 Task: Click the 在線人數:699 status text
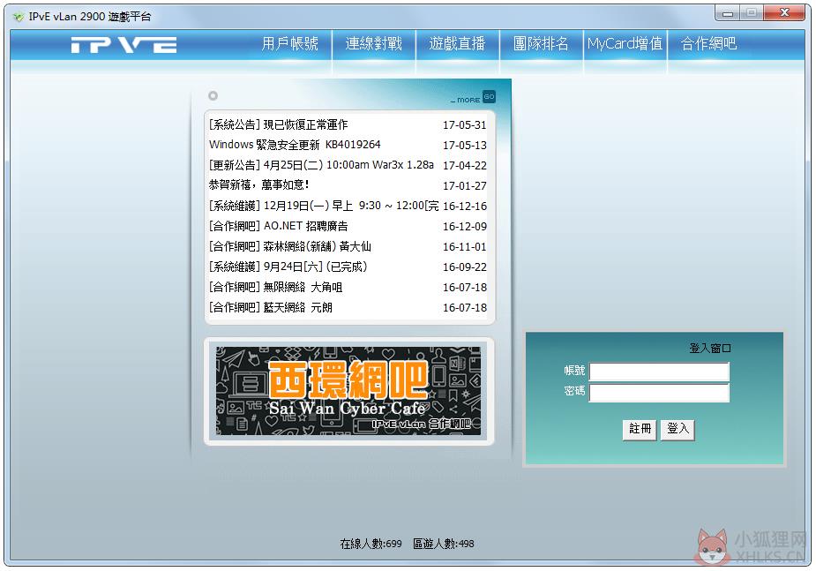(x=371, y=544)
